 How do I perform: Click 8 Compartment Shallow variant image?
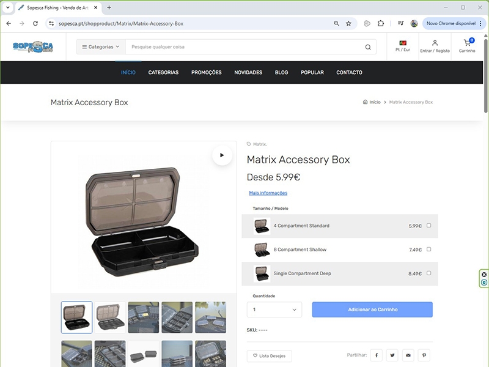coord(262,250)
